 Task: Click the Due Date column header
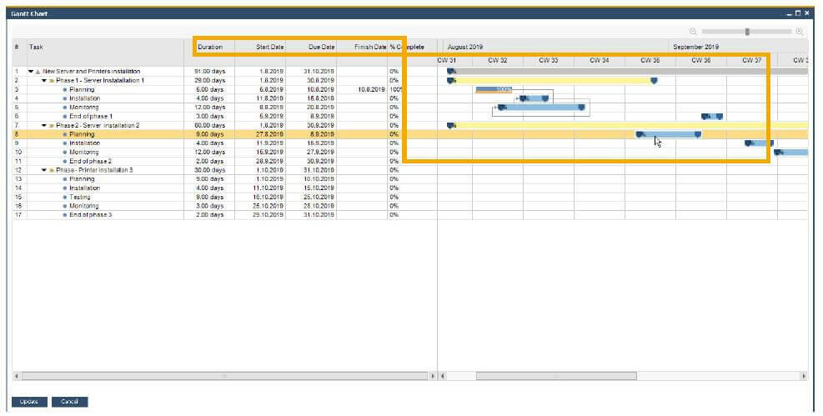point(321,48)
